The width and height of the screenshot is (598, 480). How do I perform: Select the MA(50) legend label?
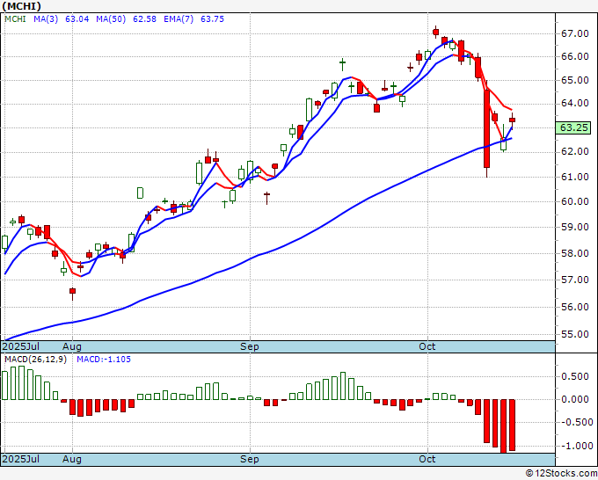111,19
